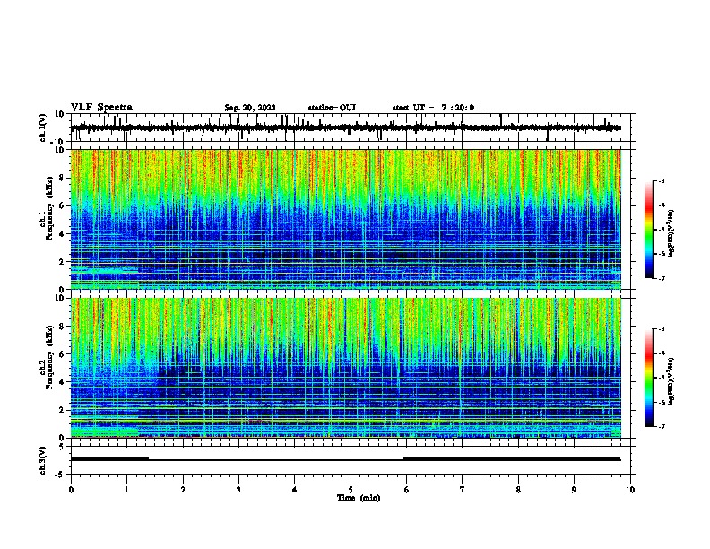
Task: Click the "-3" tick on ch.2 color bar
Action: coord(662,329)
